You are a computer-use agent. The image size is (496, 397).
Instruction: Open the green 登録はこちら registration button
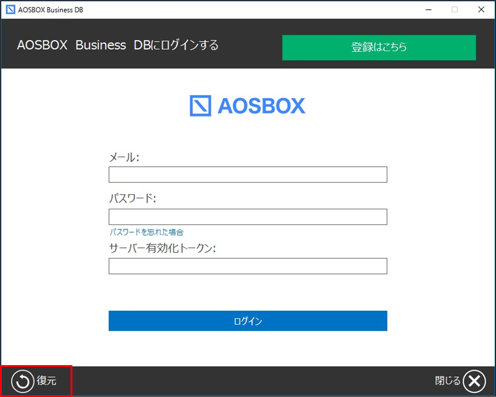pos(379,47)
